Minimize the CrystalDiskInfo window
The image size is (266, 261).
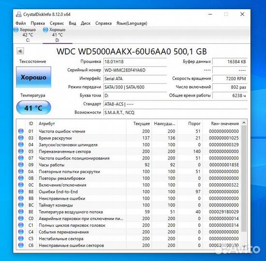[210, 14]
